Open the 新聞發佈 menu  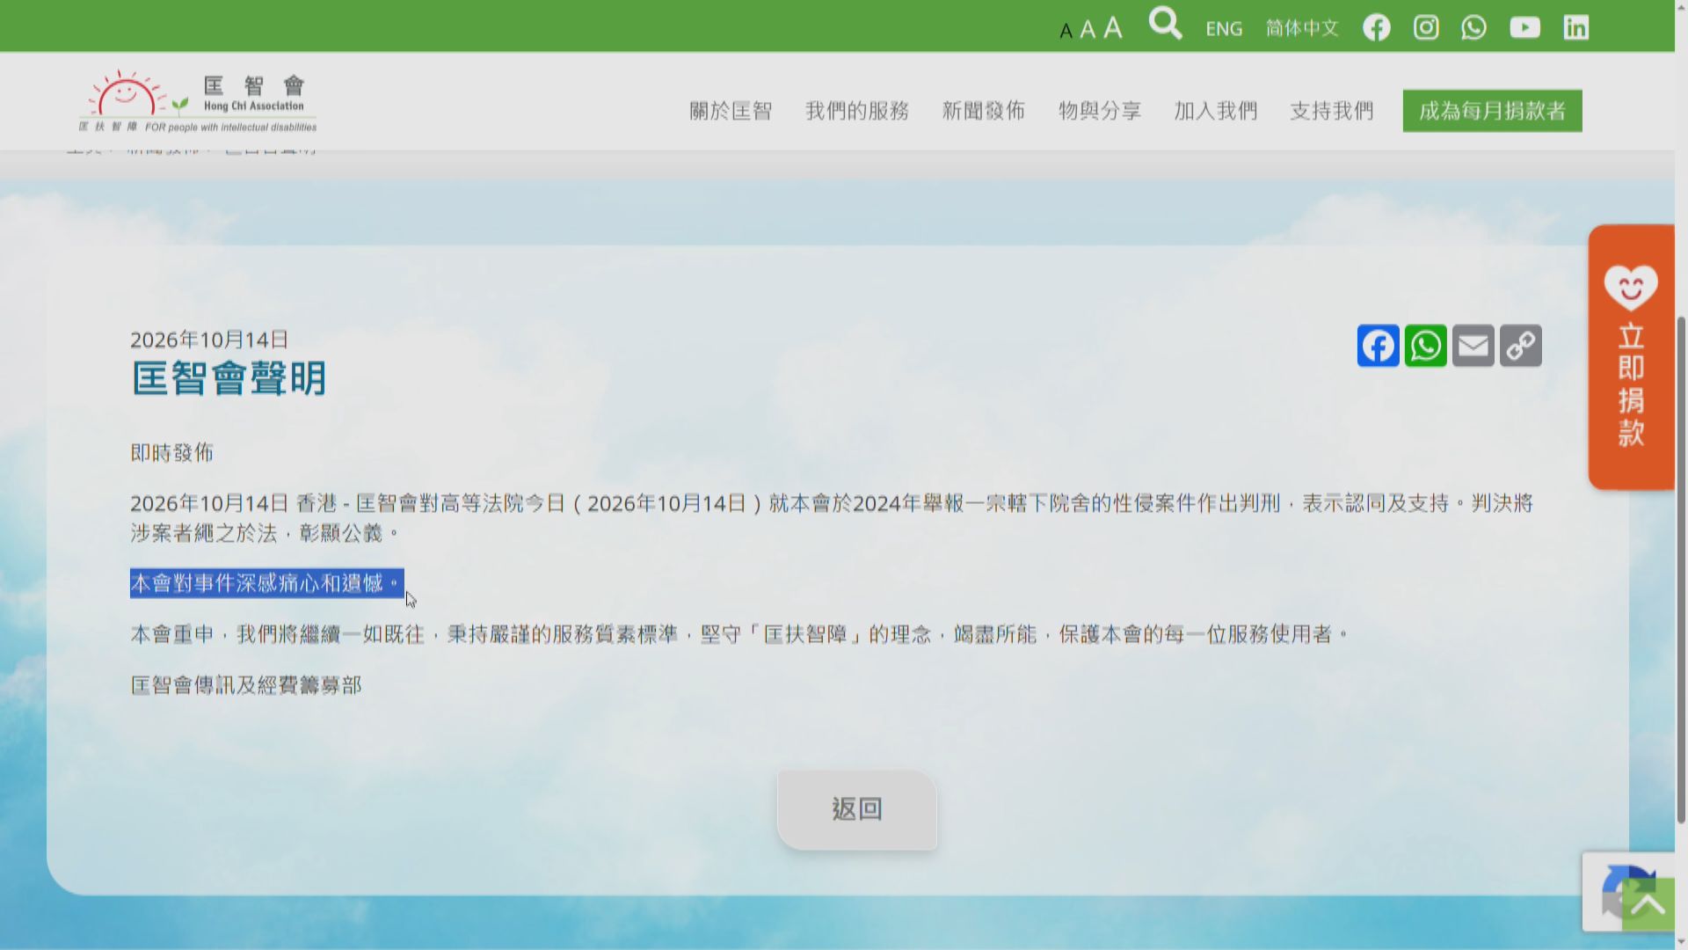click(x=984, y=111)
